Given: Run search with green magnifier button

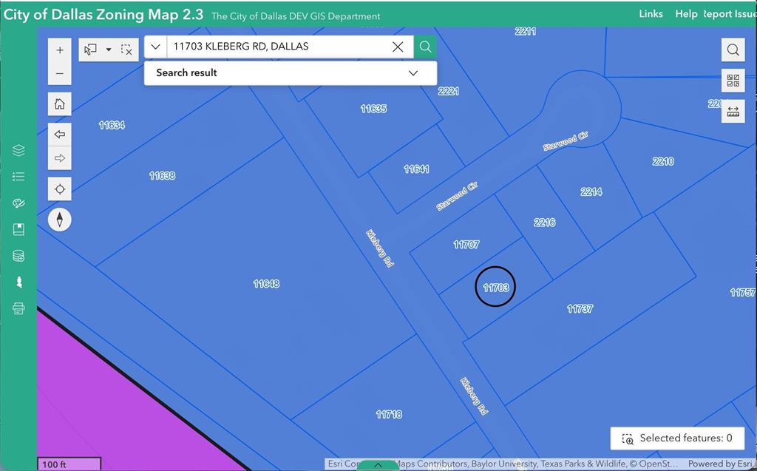Looking at the screenshot, I should 425,47.
